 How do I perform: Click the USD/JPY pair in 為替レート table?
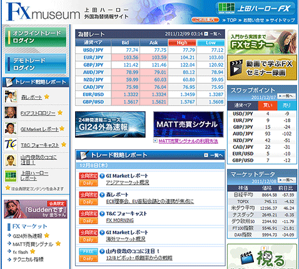pos(93,50)
